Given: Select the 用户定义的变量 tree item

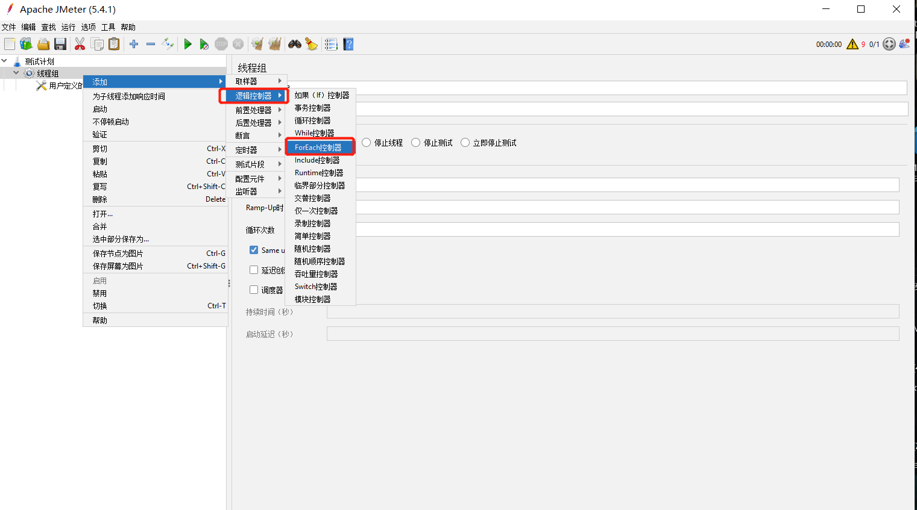Looking at the screenshot, I should coord(59,86).
